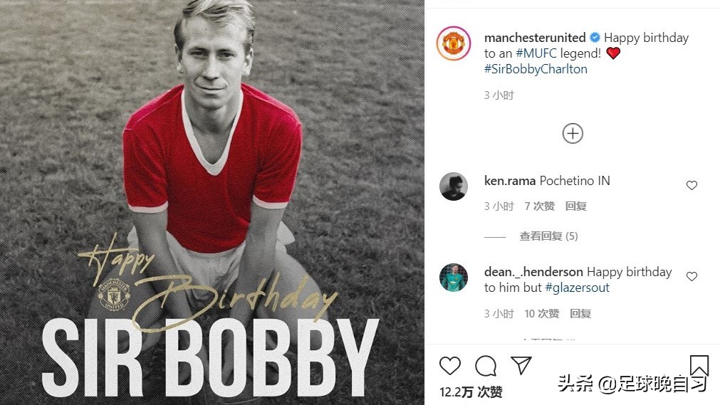720x405 pixels.
Task: Load more comments with the plus button
Action: pos(573,134)
